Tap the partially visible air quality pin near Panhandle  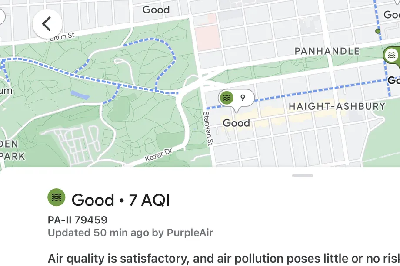(392, 56)
